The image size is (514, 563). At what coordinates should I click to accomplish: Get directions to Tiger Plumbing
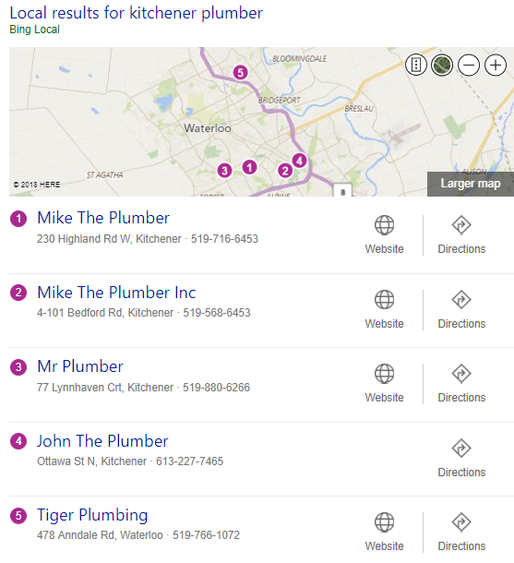point(461,532)
